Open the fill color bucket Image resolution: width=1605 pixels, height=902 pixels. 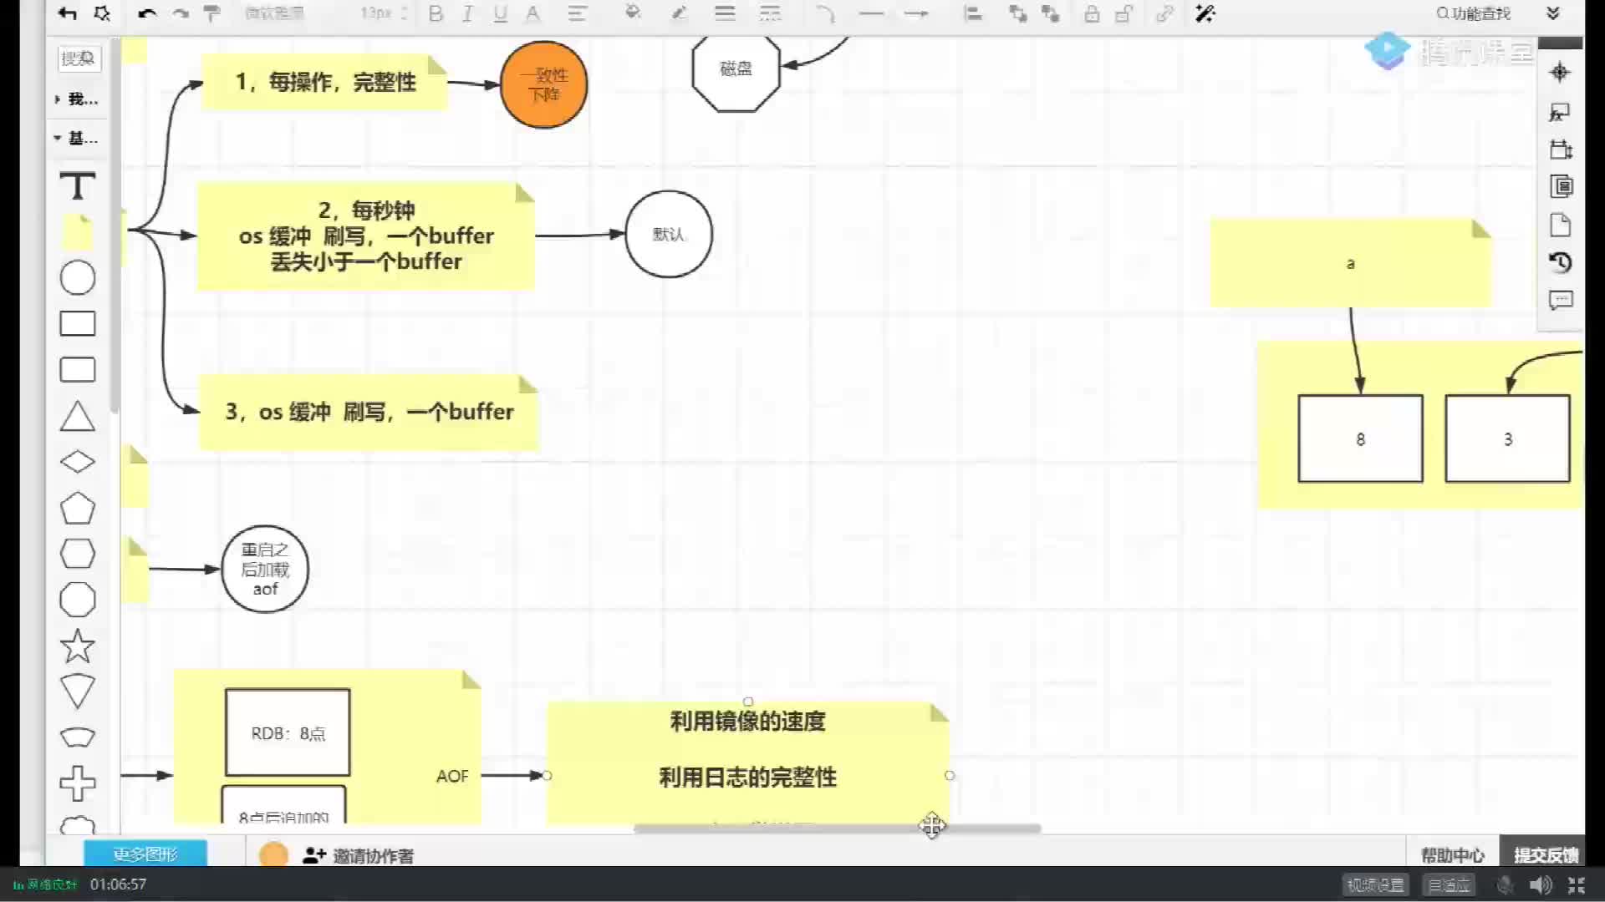[633, 13]
